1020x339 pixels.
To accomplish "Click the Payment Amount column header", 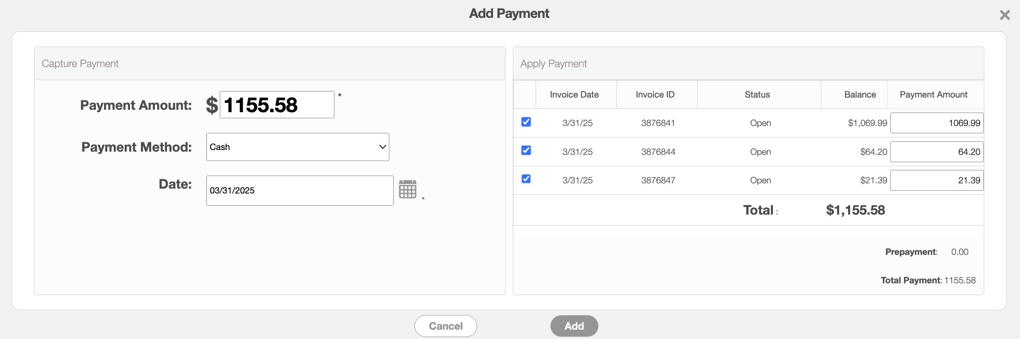I will click(x=933, y=95).
